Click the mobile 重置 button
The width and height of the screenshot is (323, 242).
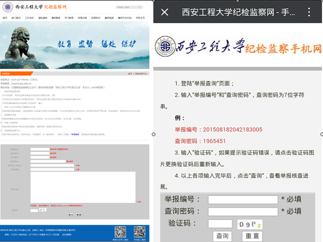(252, 236)
